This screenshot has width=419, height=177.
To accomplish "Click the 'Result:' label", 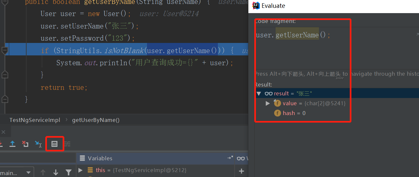I will [263, 85].
